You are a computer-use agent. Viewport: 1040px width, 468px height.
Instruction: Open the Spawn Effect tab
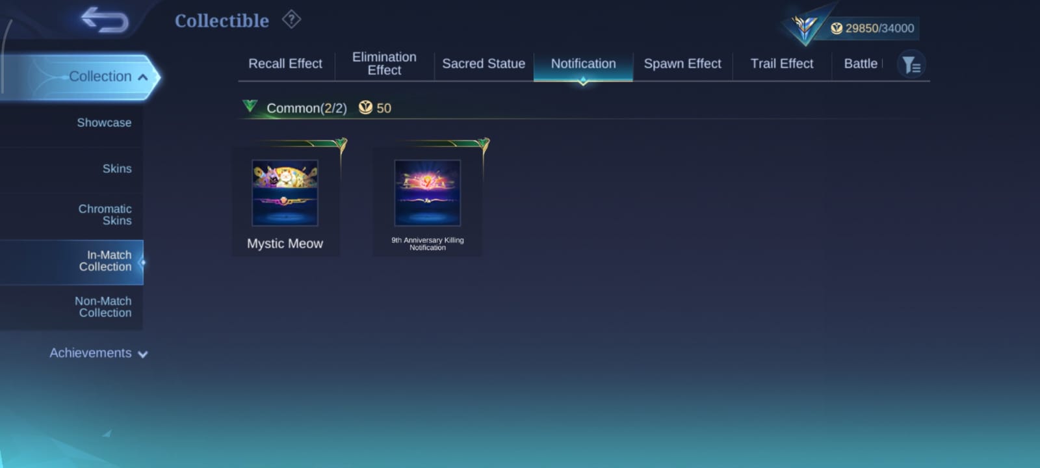click(x=682, y=64)
